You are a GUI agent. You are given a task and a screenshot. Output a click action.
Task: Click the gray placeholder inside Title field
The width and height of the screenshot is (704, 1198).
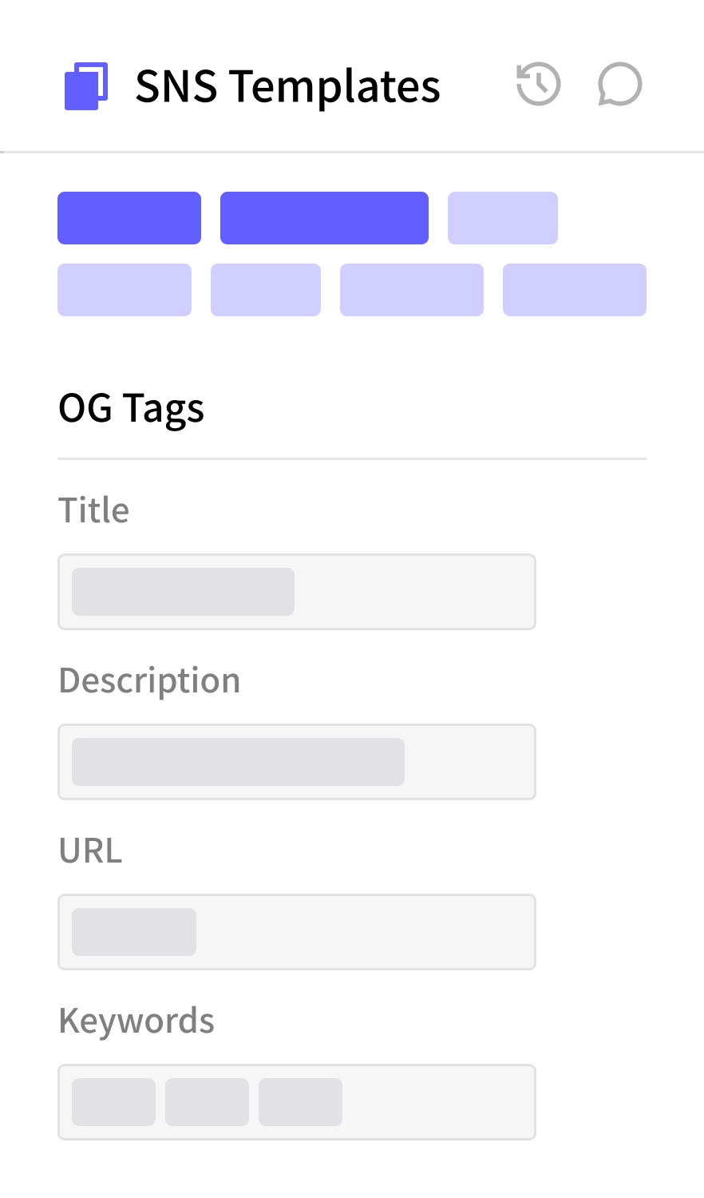[x=184, y=592]
